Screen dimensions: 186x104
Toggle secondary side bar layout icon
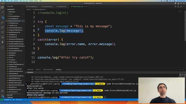pos(181,3)
